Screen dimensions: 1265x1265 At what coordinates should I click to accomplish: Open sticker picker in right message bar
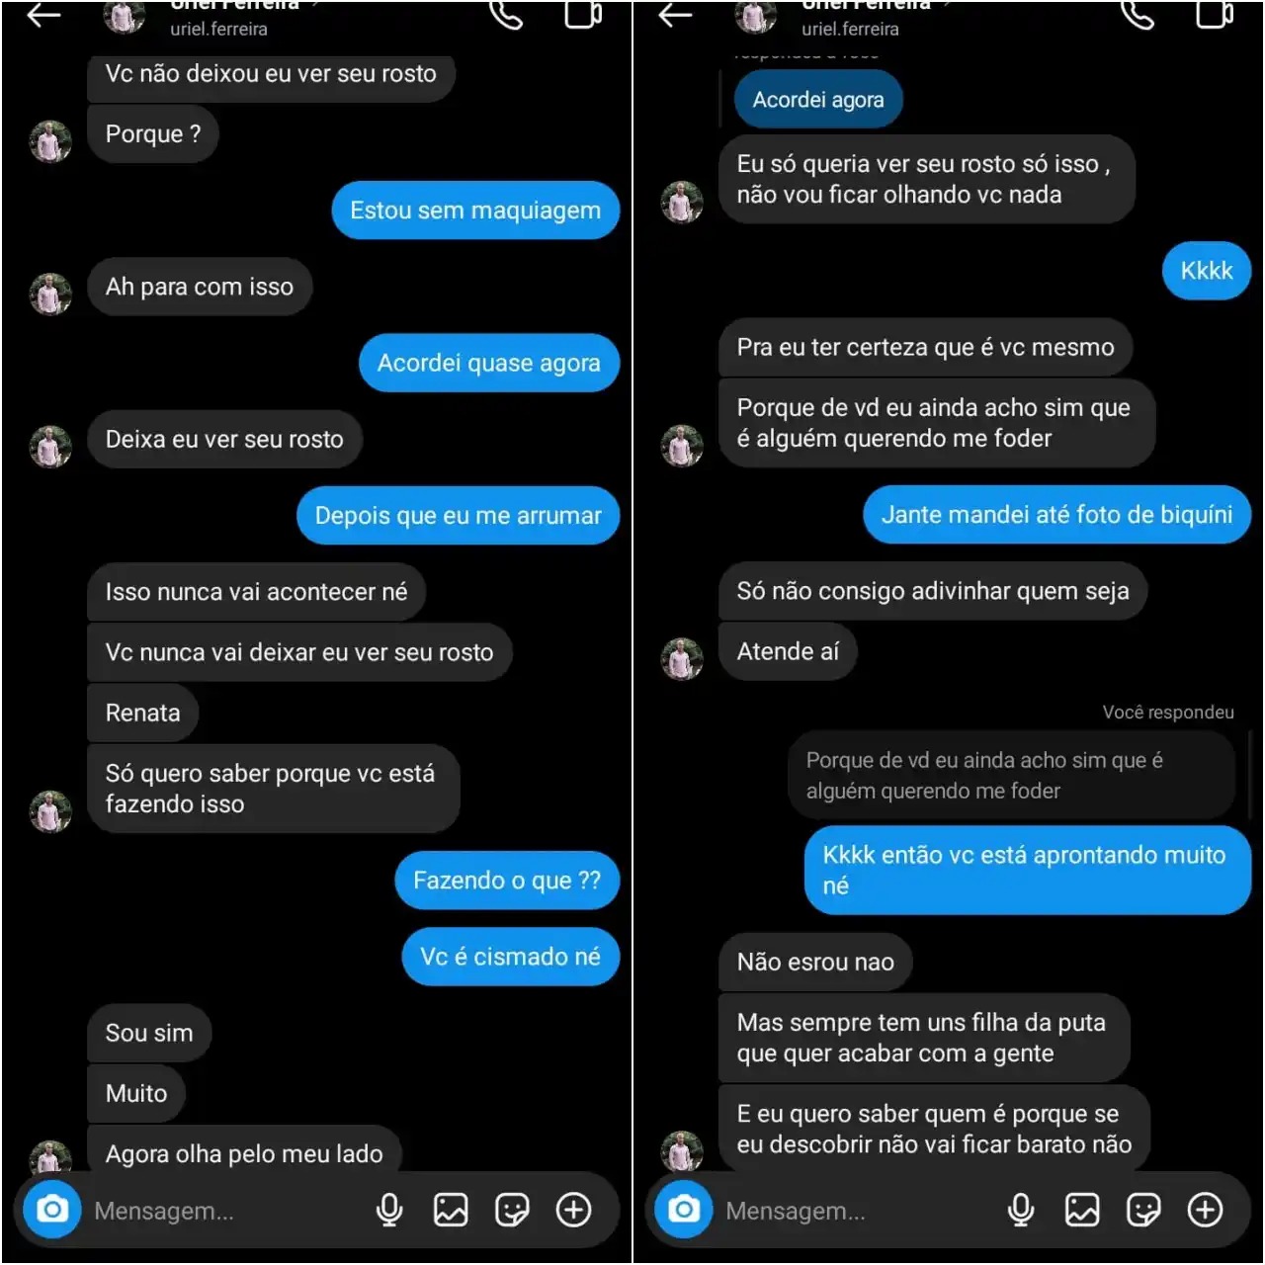[1143, 1210]
